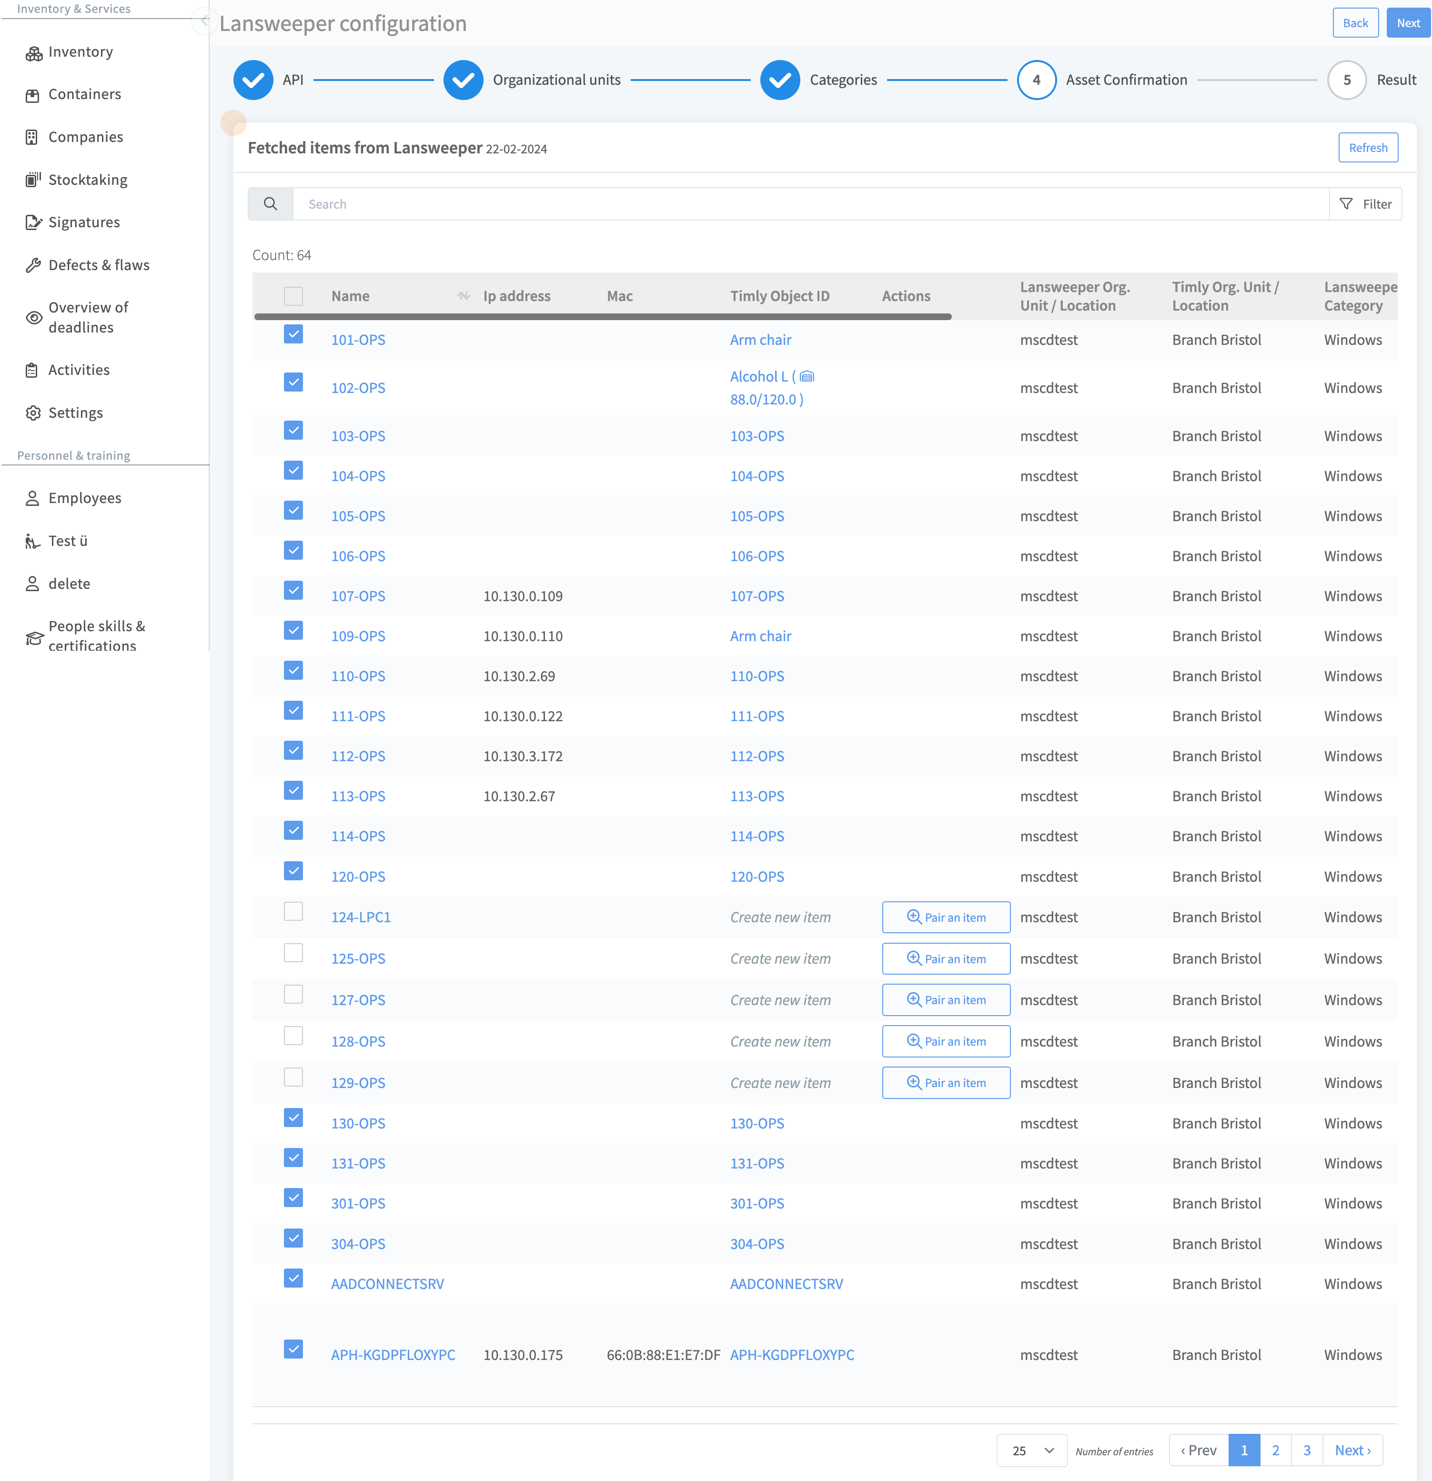The height and width of the screenshot is (1481, 1432).
Task: Open the entries-per-page dropdown showing 25
Action: click(1031, 1450)
